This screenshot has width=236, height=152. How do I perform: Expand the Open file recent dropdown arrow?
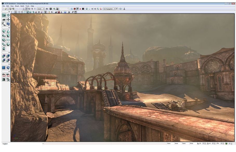point(8,9)
